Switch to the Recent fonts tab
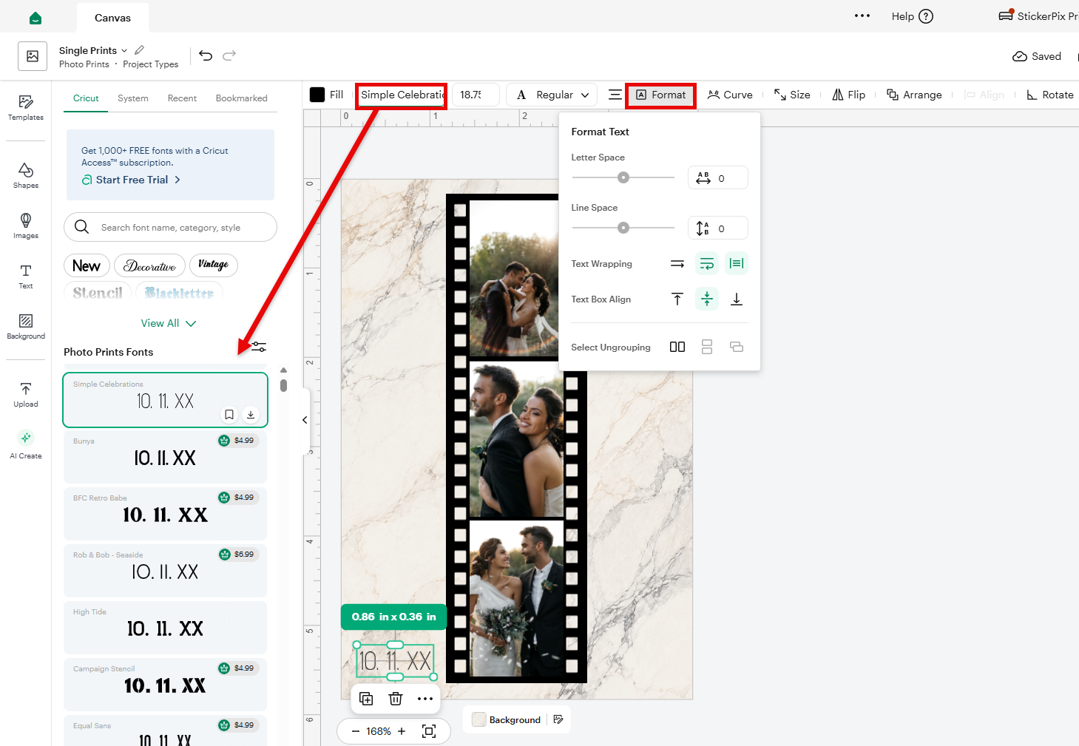The width and height of the screenshot is (1079, 746). pyautogui.click(x=182, y=98)
